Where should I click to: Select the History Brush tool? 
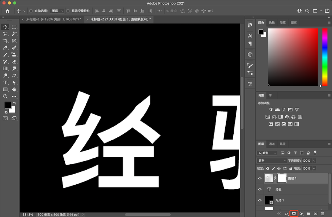coord(5,61)
